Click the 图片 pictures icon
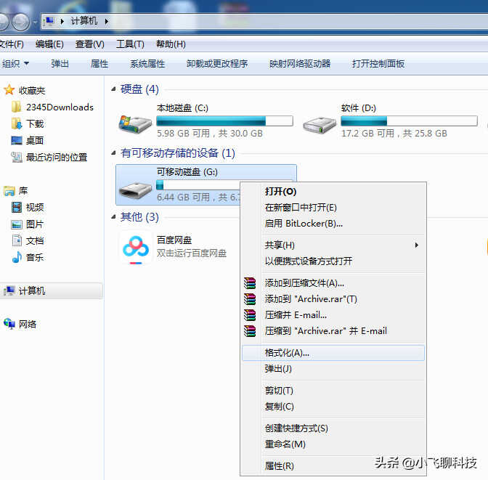This screenshot has width=488, height=480. pos(17,224)
